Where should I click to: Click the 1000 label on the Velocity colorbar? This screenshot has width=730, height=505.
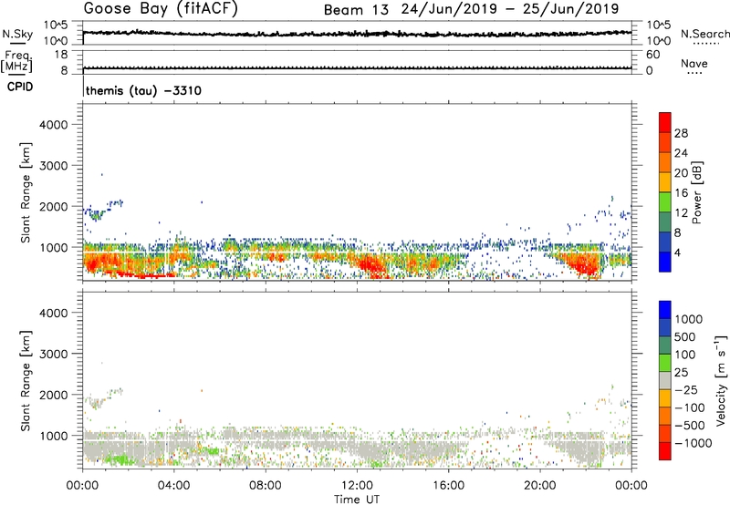click(689, 319)
